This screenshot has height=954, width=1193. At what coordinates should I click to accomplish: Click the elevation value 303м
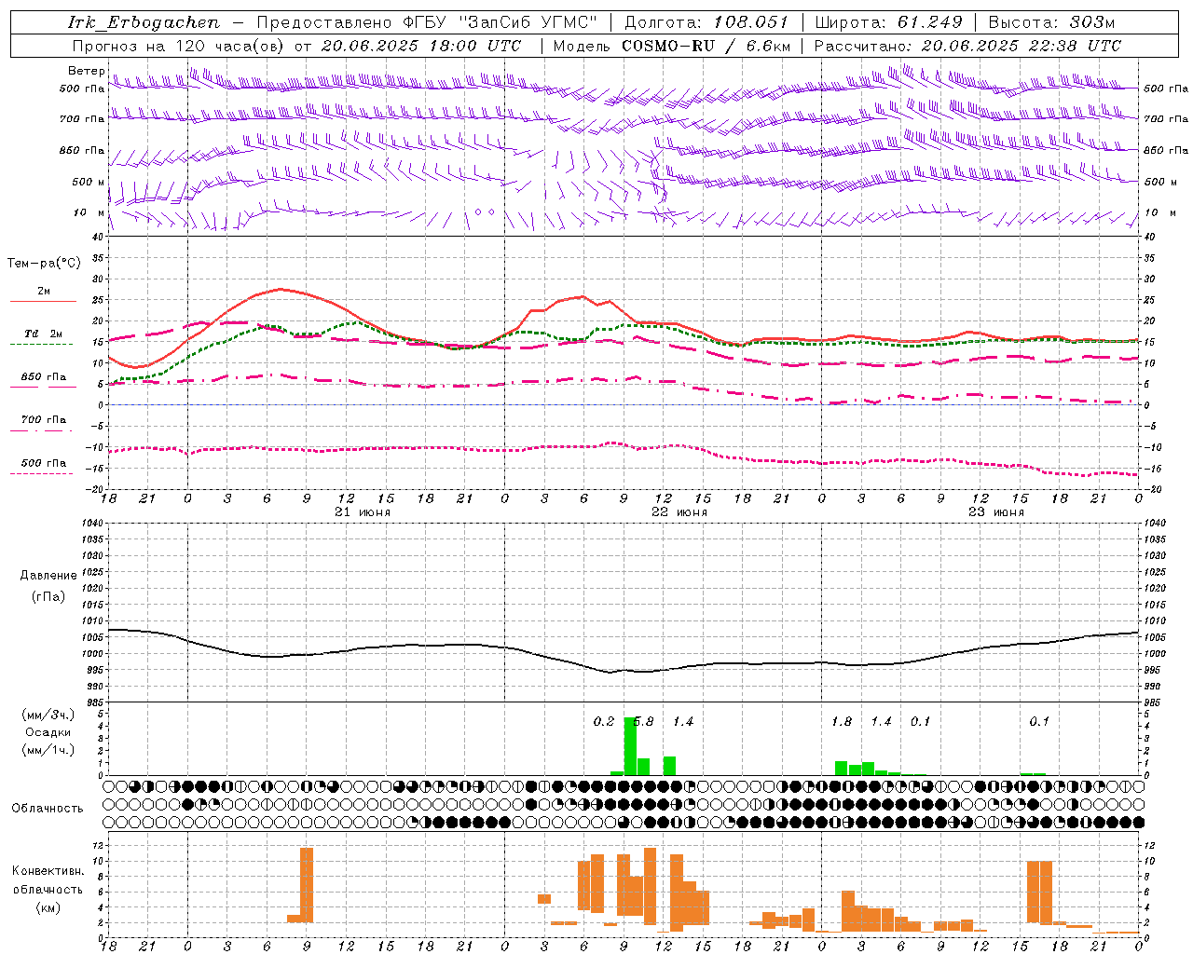[1091, 22]
